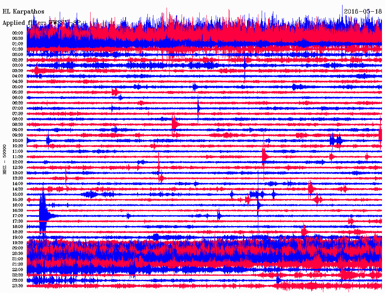
Task: Select the 20:00 time label
Action: (x=17, y=248)
